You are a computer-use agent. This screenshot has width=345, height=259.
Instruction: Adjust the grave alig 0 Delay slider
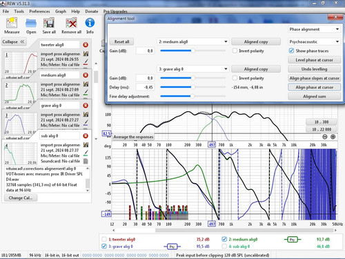coord(193,87)
